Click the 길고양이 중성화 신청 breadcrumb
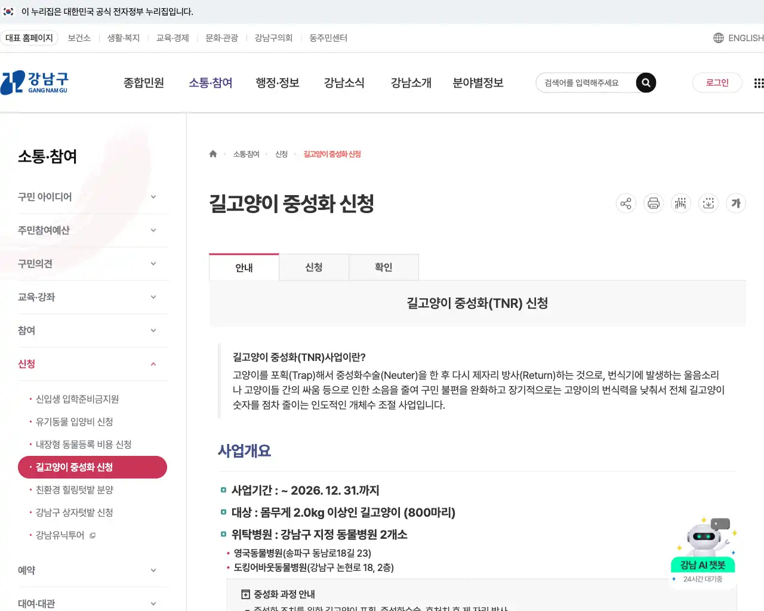Screen dimensions: 764x611 332,154
